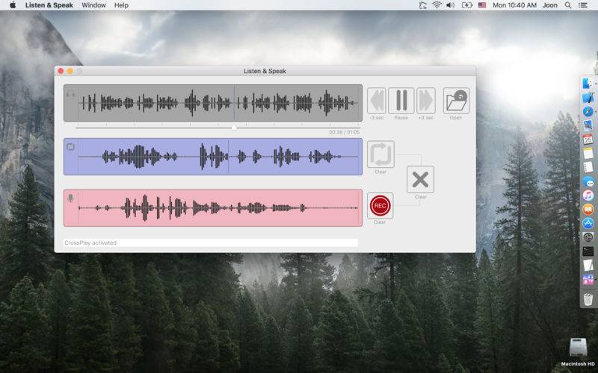Click the 00:38 / 01:05 time display

tap(344, 132)
